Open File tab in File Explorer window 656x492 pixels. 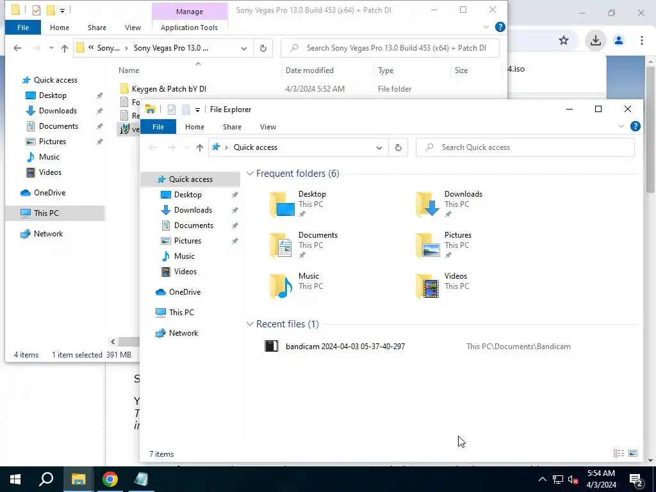[x=158, y=127]
